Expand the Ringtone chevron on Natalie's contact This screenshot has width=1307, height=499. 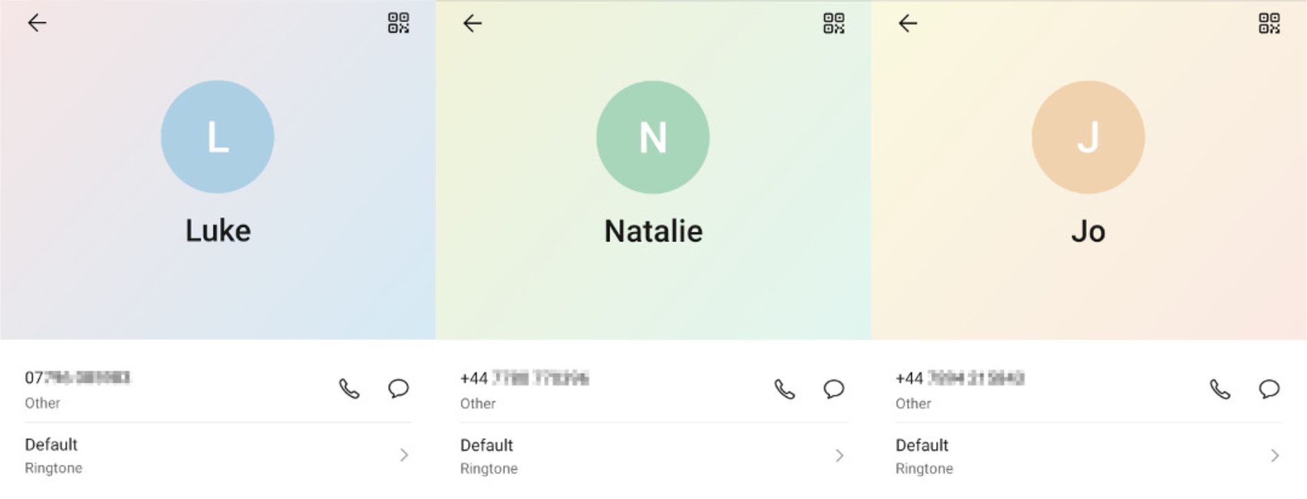(x=839, y=455)
